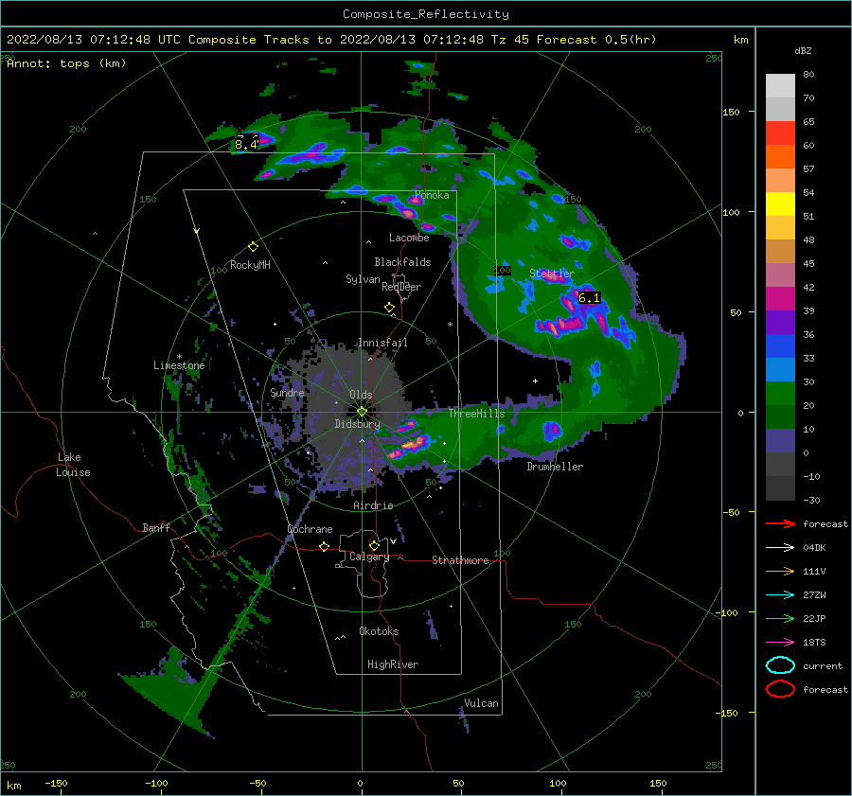Click the Lake Louise label

[x=73, y=465]
